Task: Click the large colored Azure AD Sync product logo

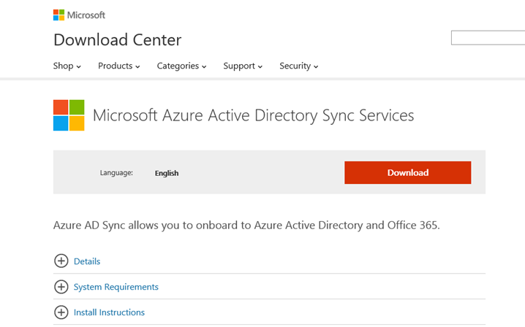Action: [x=69, y=115]
